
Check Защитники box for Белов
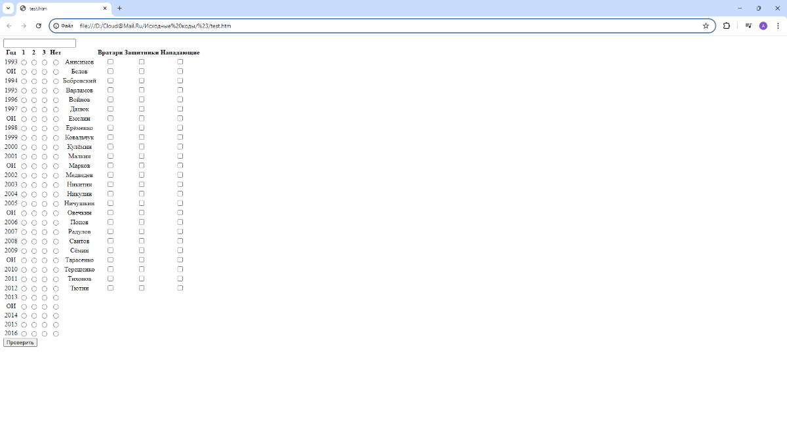click(x=142, y=71)
